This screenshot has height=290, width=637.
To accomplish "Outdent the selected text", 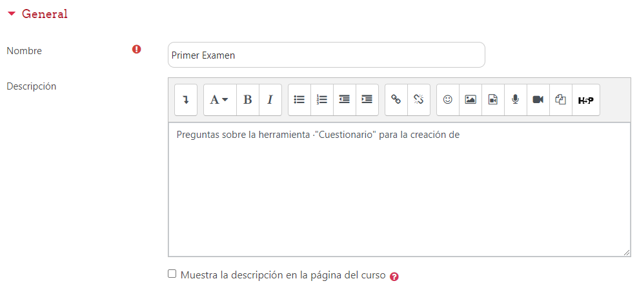I will (345, 100).
